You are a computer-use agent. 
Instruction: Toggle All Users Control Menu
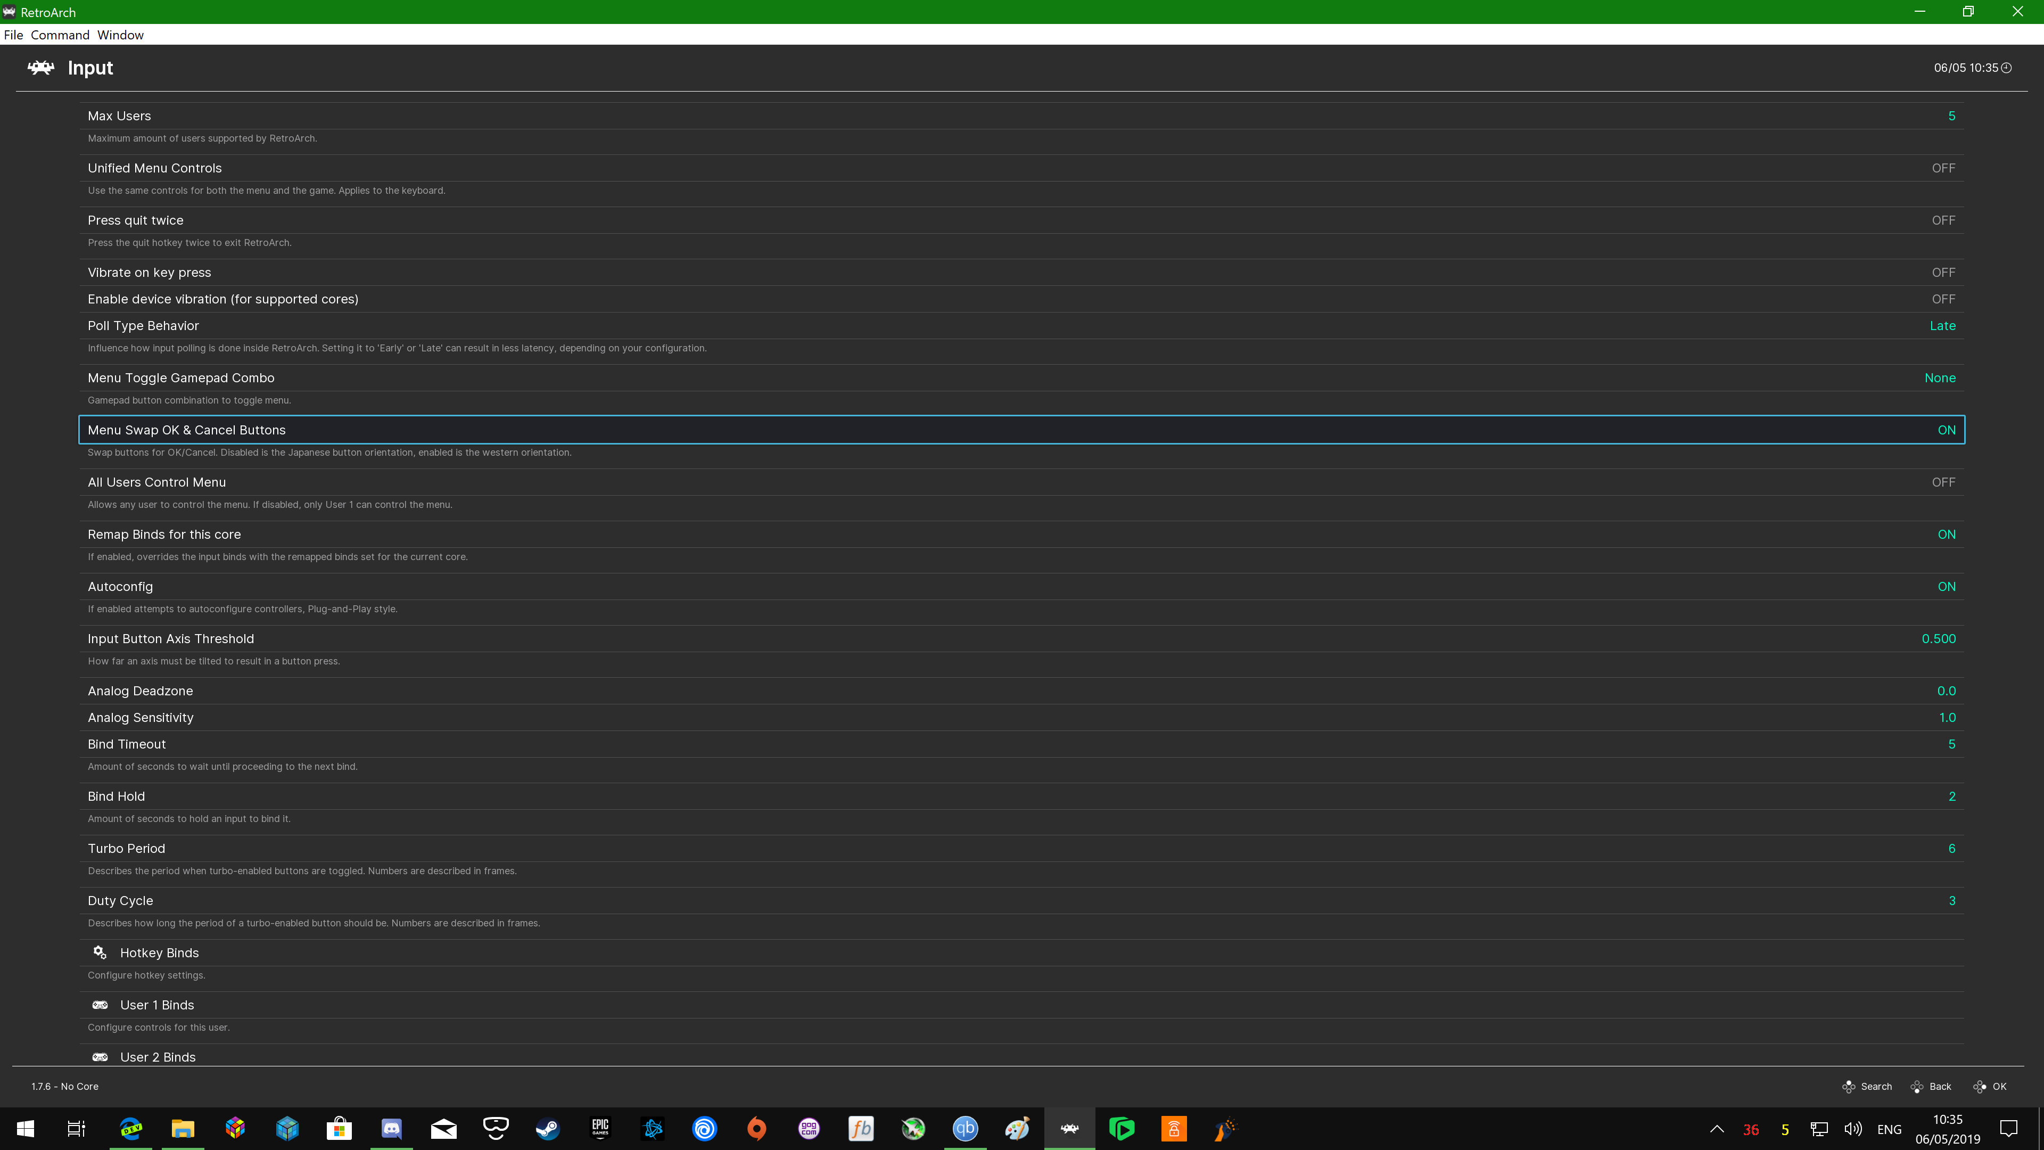pyautogui.click(x=1021, y=482)
